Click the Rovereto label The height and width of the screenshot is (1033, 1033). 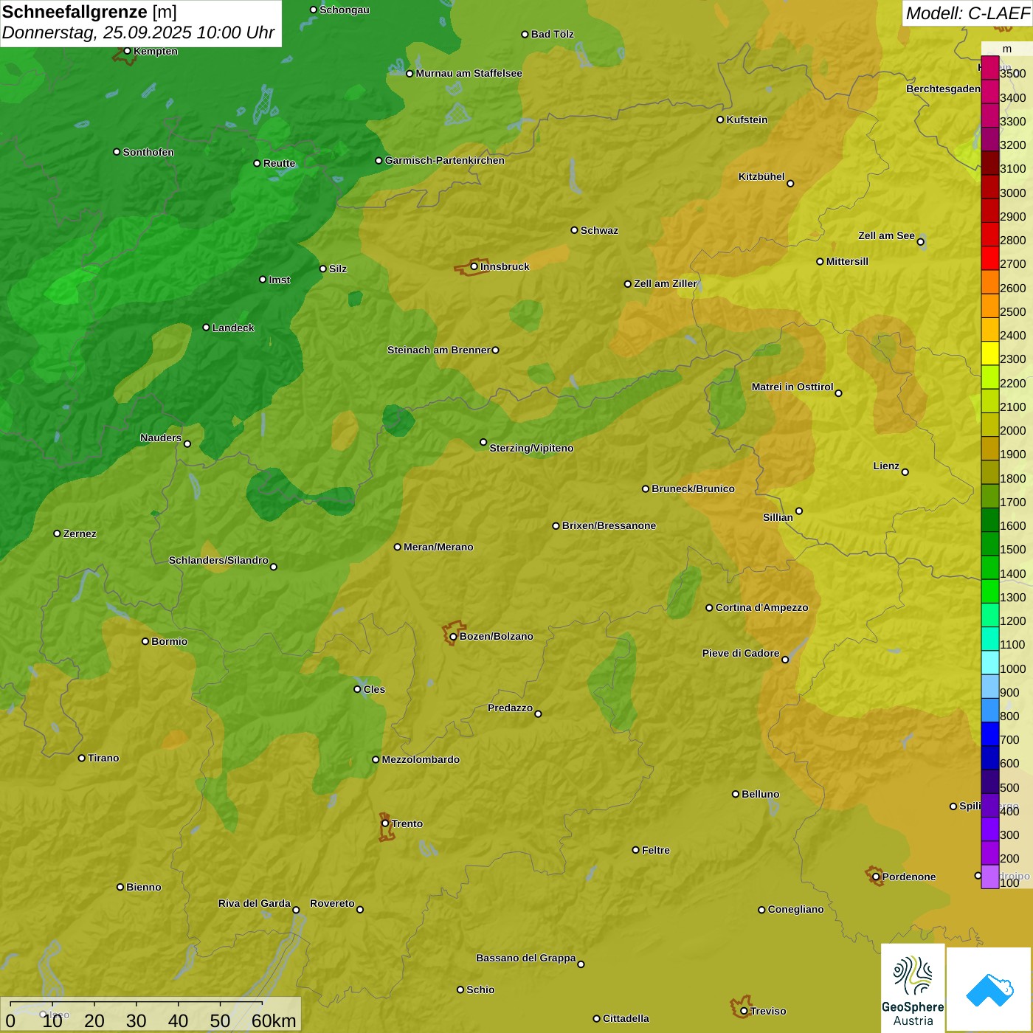point(332,903)
